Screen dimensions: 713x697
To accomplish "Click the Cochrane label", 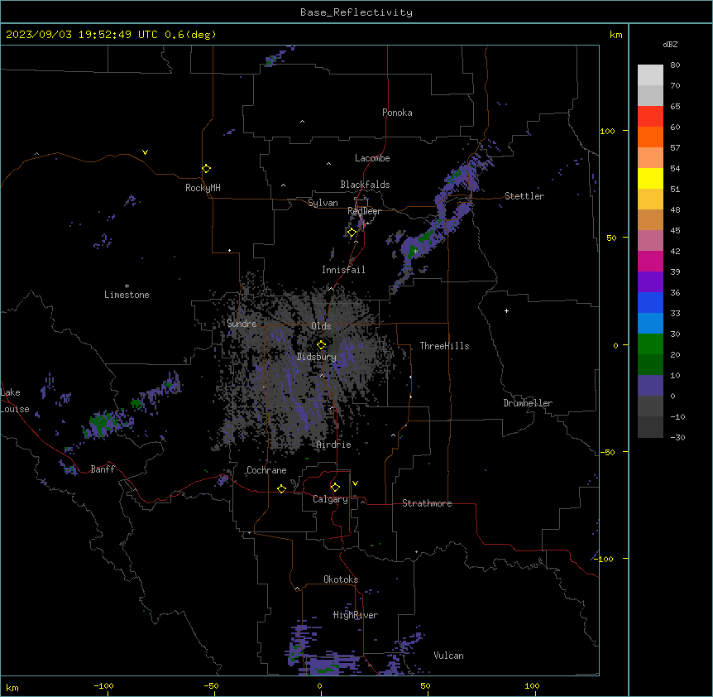I will 266,470.
